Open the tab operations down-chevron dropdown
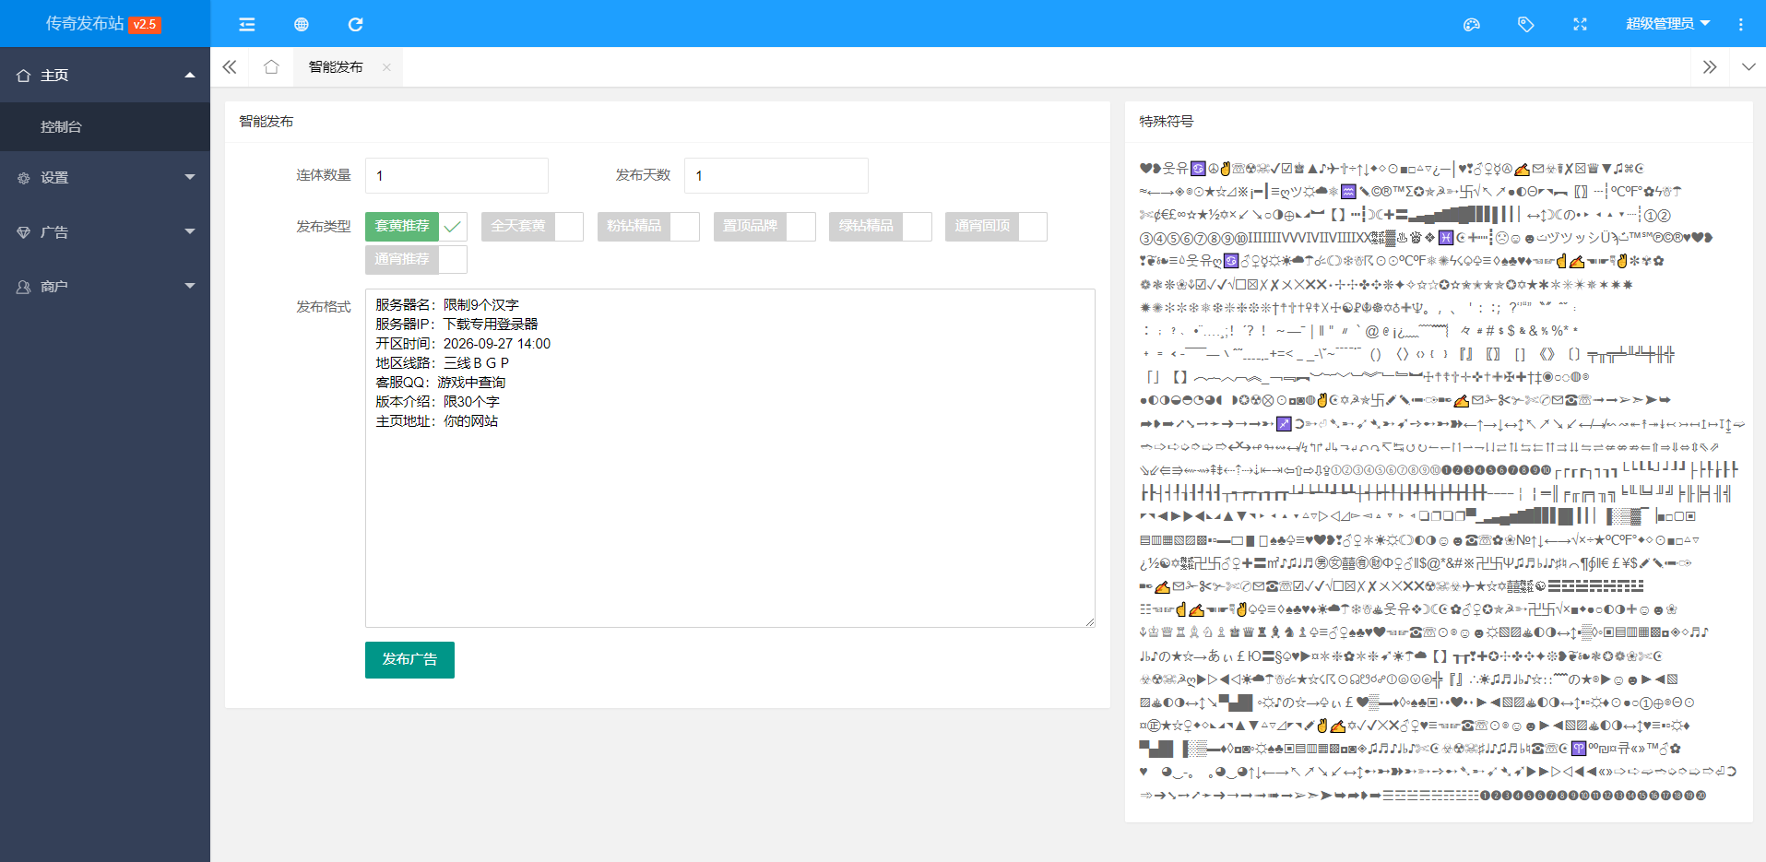Viewport: 1766px width, 862px height. coord(1748,67)
